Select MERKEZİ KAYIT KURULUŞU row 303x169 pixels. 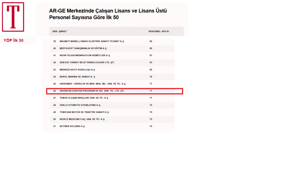[x=112, y=70]
